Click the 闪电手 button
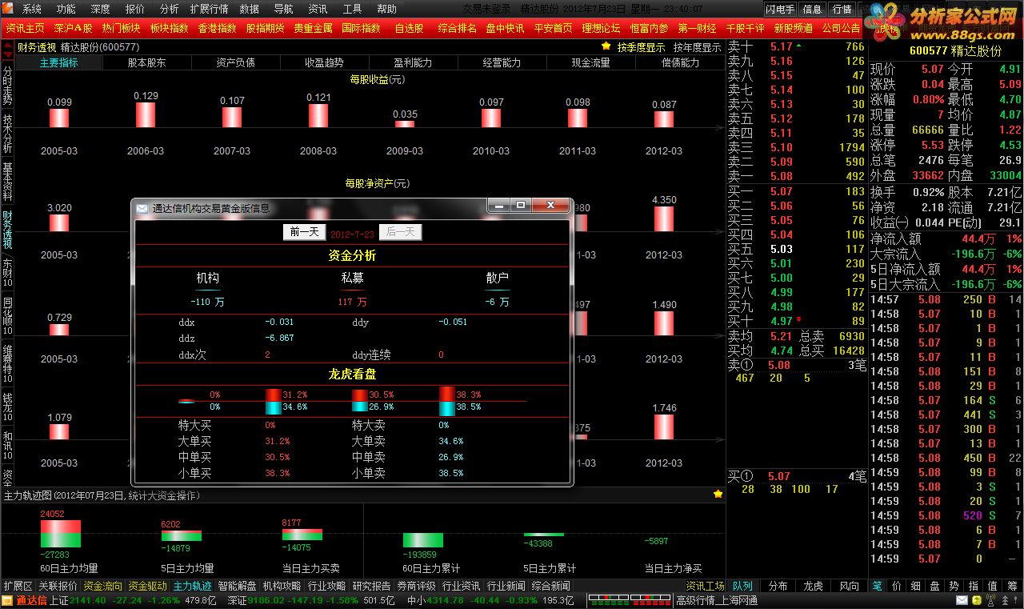The image size is (1024, 609). pos(780,10)
